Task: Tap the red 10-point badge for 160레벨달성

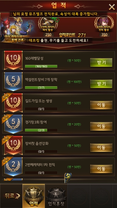Action: (x=13, y=60)
